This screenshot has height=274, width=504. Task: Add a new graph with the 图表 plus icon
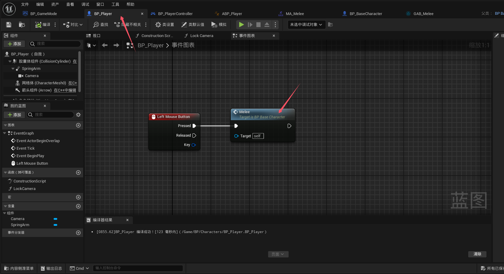pos(78,125)
